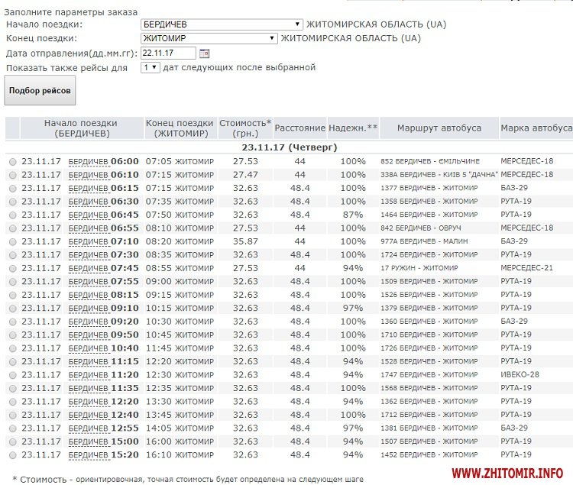Viewport: 573px width, 485px height.
Task: Click the departure date input field
Action: (x=168, y=53)
